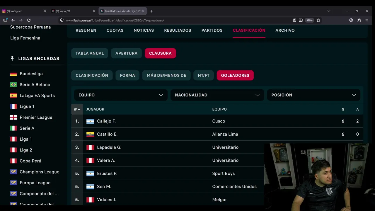Go back to the previous page
Image resolution: width=375 pixels, height=211 pixels.
(x=13, y=20)
